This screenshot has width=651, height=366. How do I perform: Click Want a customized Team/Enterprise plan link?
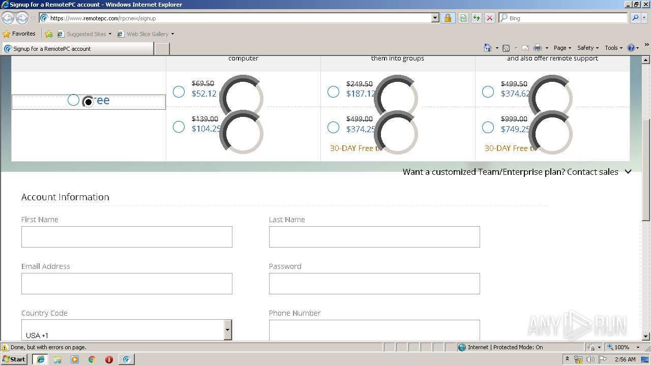510,172
